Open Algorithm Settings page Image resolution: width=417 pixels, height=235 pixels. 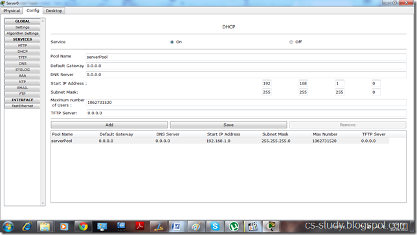[x=22, y=34]
